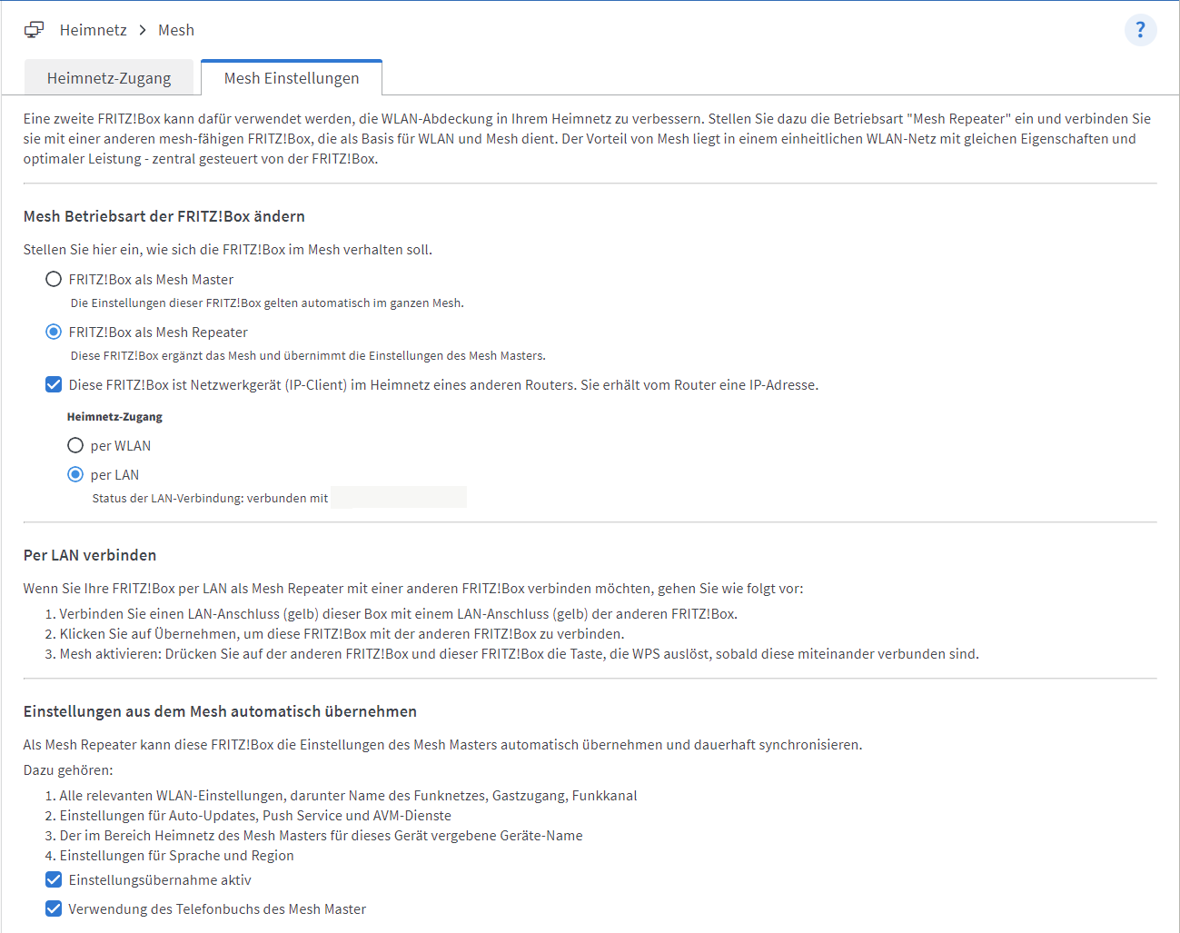
Task: Select FRITZ!Box als Mesh Master
Action: [54, 279]
